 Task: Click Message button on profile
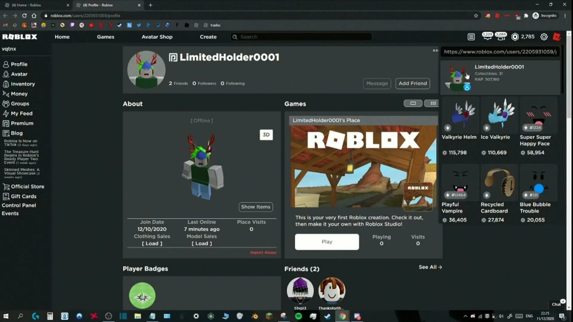pos(377,83)
